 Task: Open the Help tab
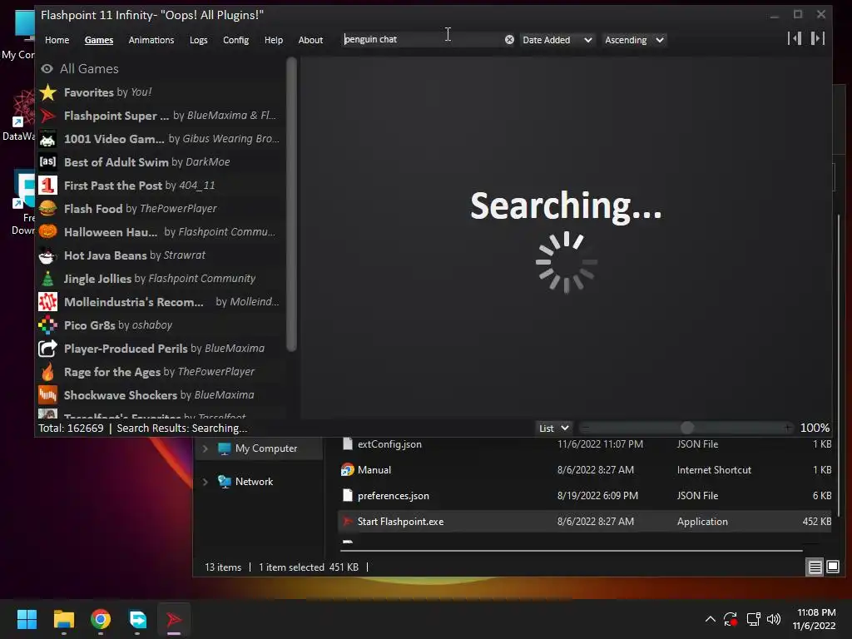[x=273, y=40]
